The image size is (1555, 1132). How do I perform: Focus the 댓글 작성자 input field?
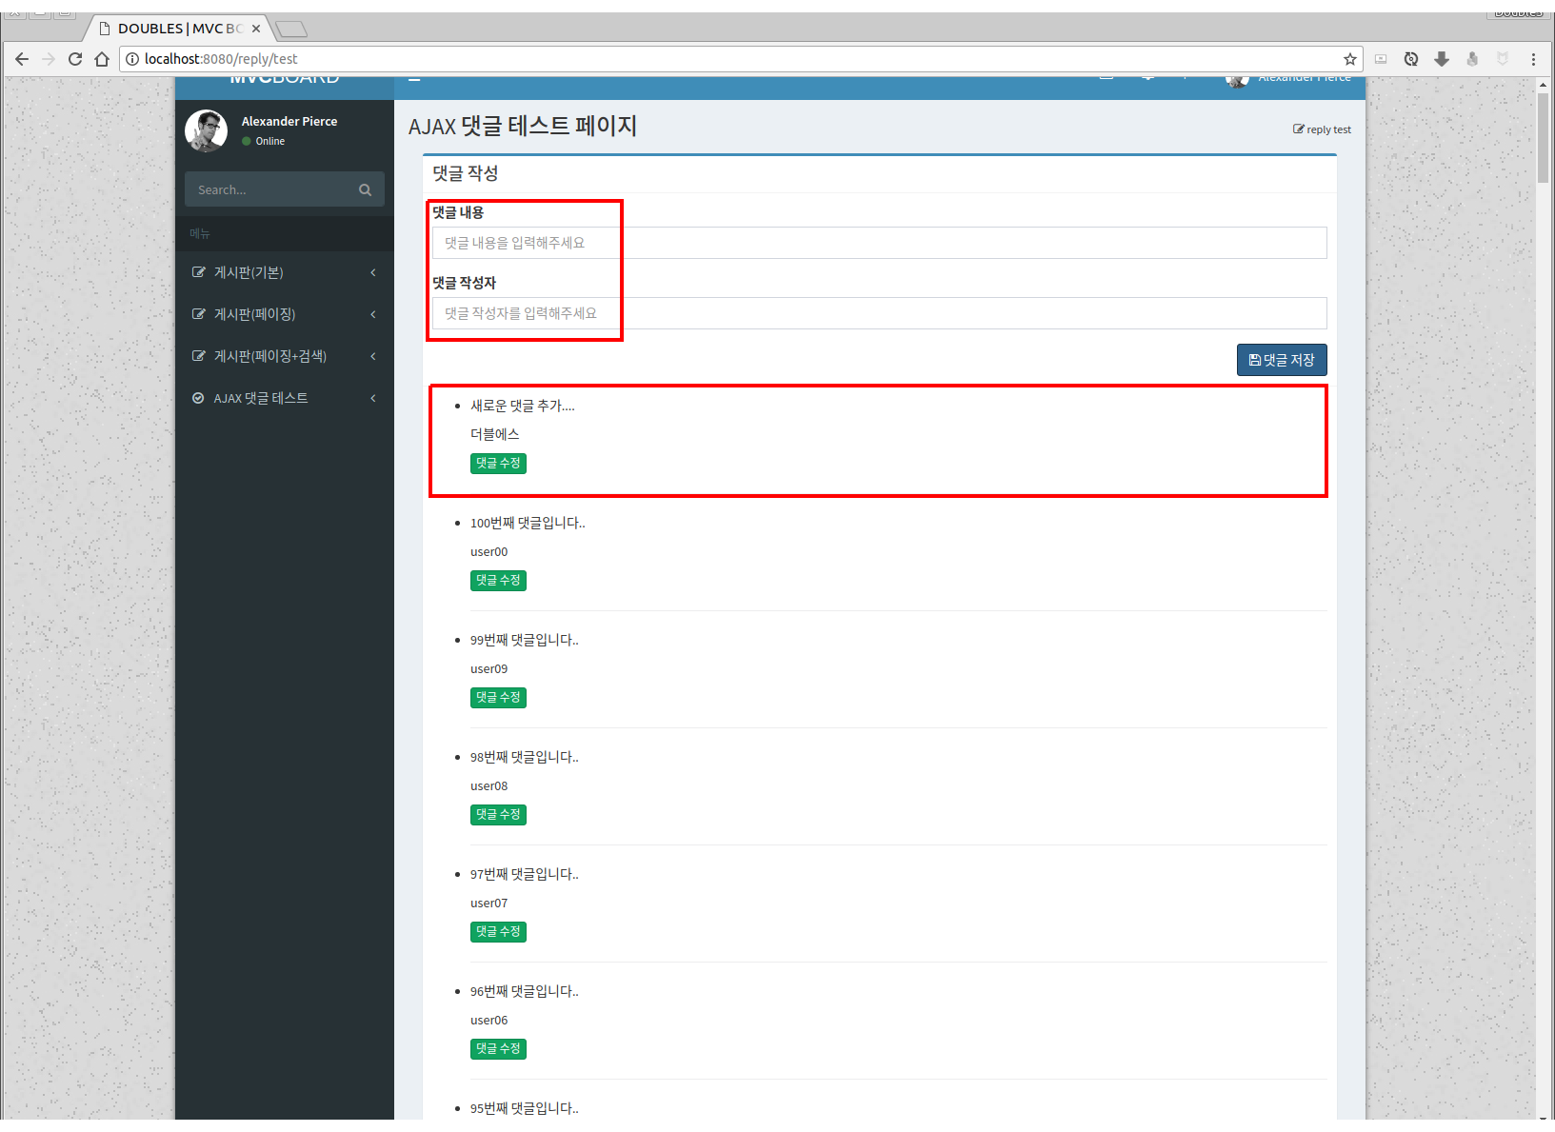coord(879,313)
